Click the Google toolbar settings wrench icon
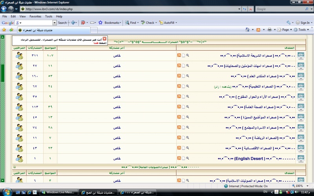Viewport: 314px width, 196px height. pos(288,23)
